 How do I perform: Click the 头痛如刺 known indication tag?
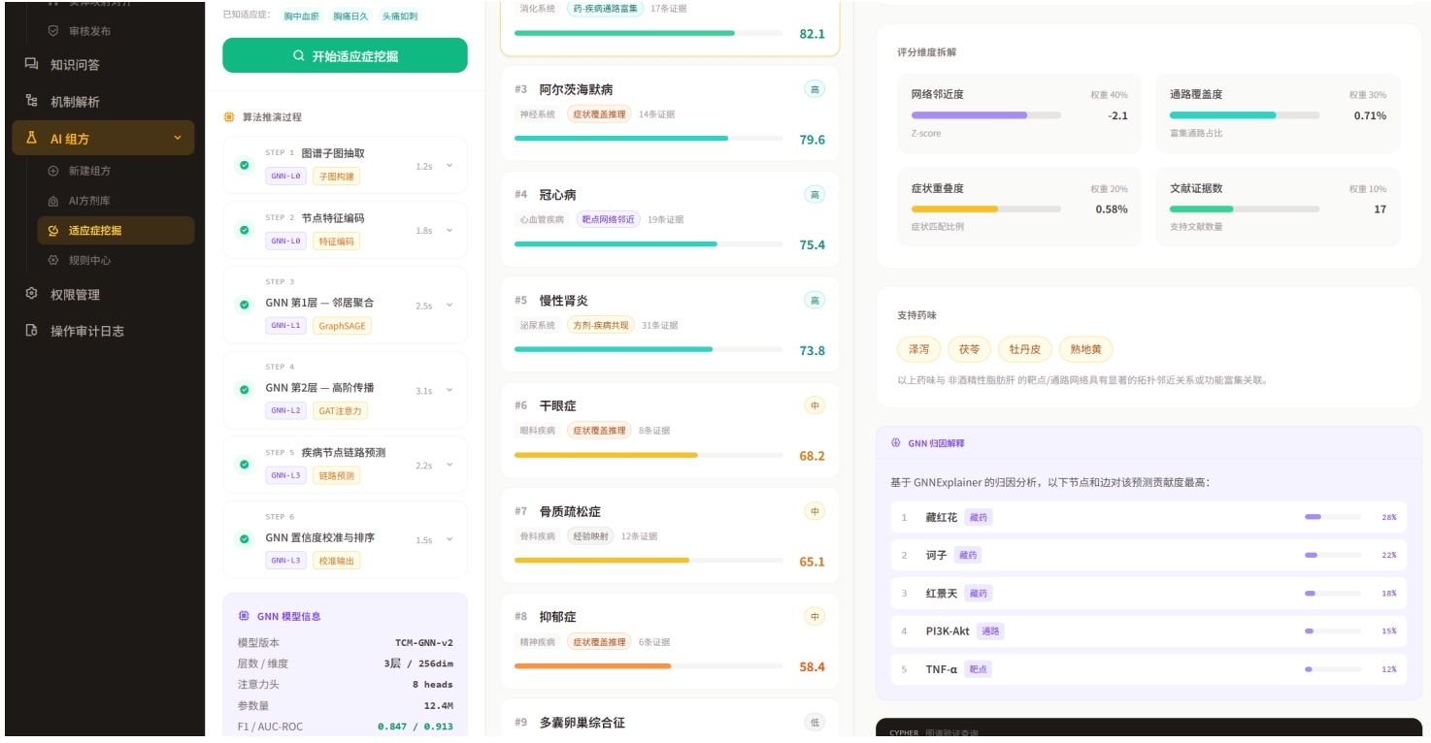coord(400,16)
